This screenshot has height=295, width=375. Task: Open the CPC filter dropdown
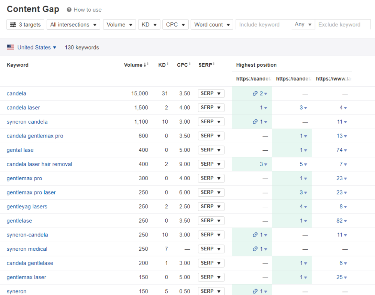click(175, 25)
